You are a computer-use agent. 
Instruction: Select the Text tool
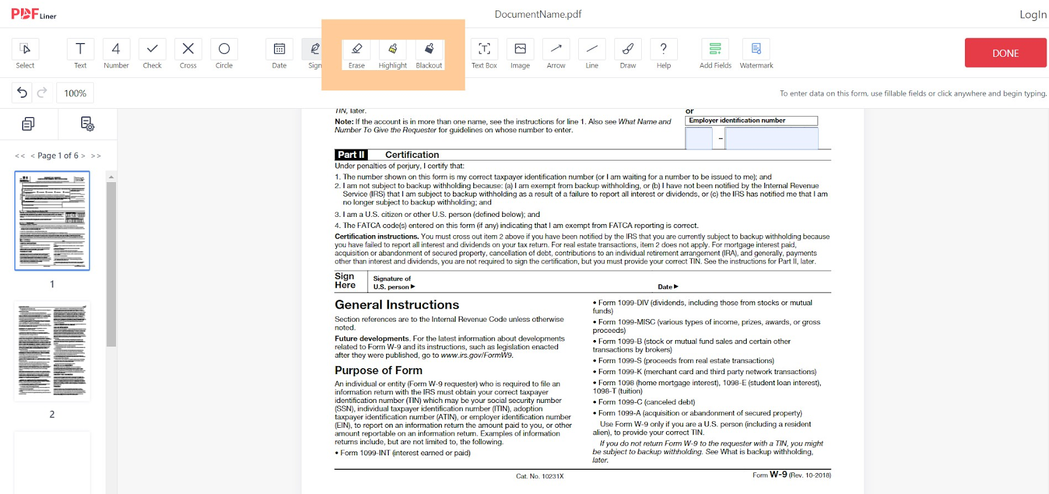80,54
